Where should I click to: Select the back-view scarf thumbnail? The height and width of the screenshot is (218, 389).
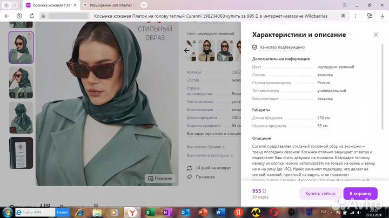click(x=21, y=118)
